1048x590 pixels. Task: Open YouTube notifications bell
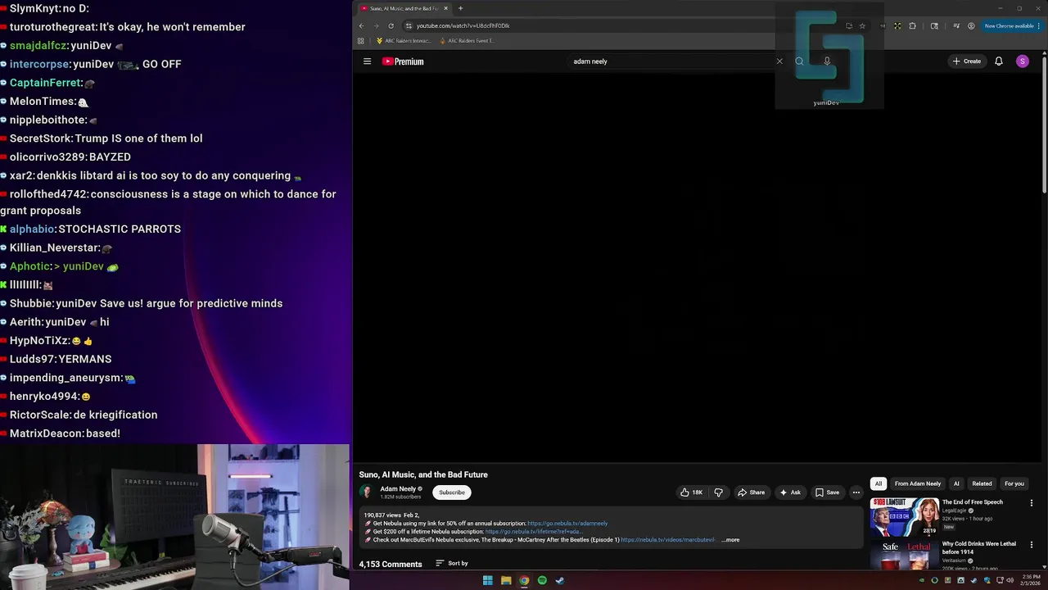pos(999,61)
